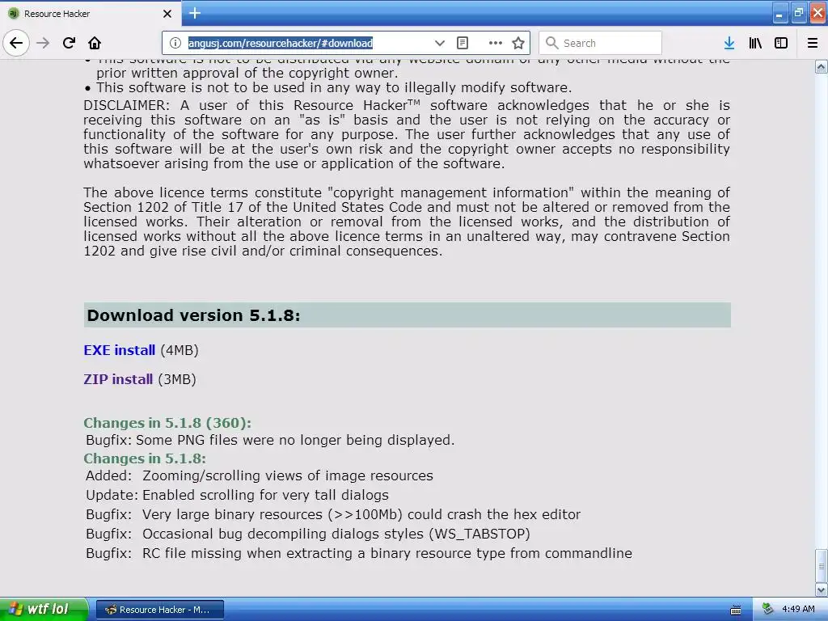The height and width of the screenshot is (621, 828).
Task: Go back to the previous page
Action: tap(16, 43)
